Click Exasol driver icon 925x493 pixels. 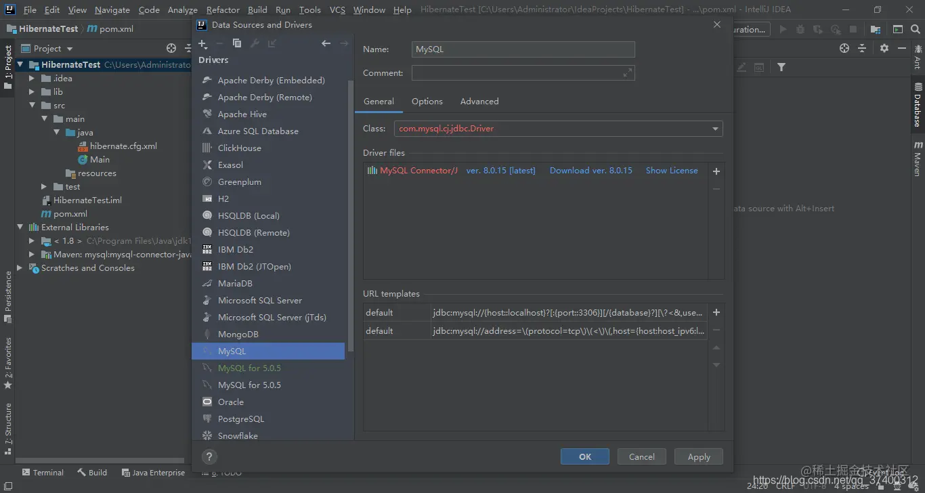point(207,165)
